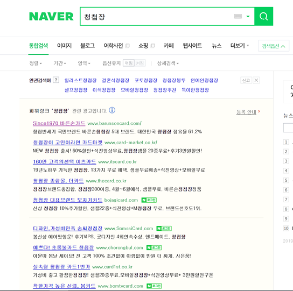Switch to the 카페 tab
The width and height of the screenshot is (293, 291).
pos(169,46)
